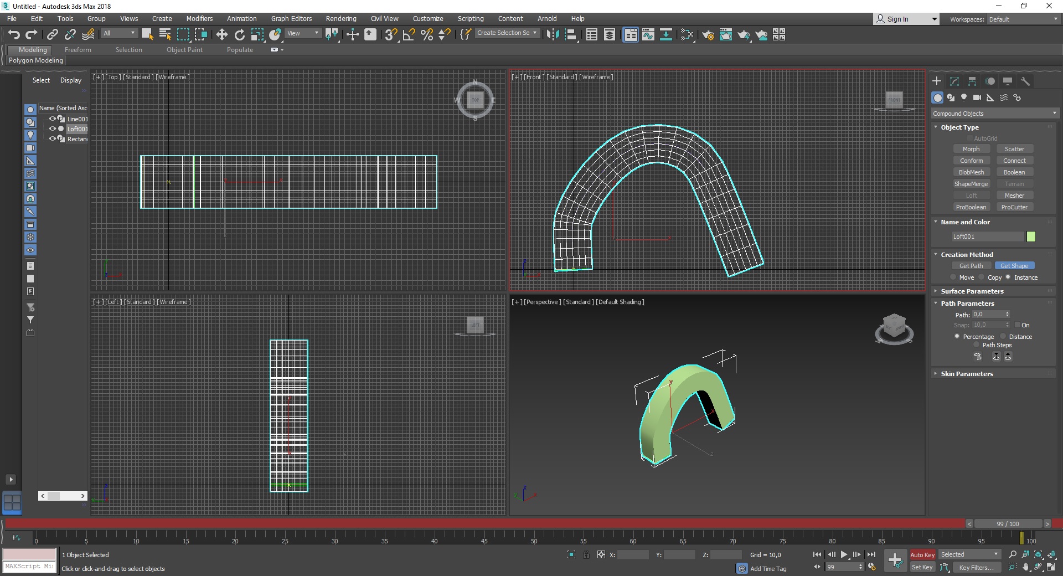
Task: Toggle the Angle Snap icon
Action: coord(409,35)
